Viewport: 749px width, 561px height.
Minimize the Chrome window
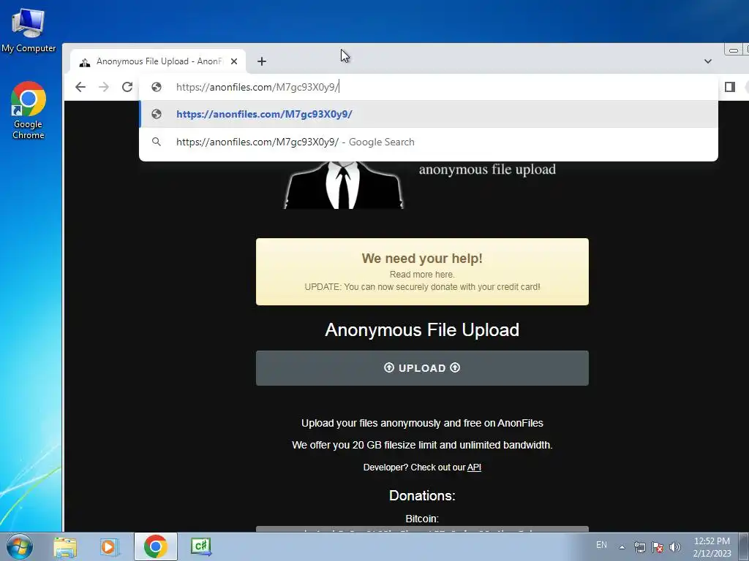click(733, 50)
